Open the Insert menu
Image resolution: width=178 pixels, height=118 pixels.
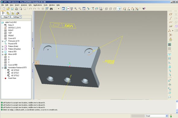pos(17,5)
